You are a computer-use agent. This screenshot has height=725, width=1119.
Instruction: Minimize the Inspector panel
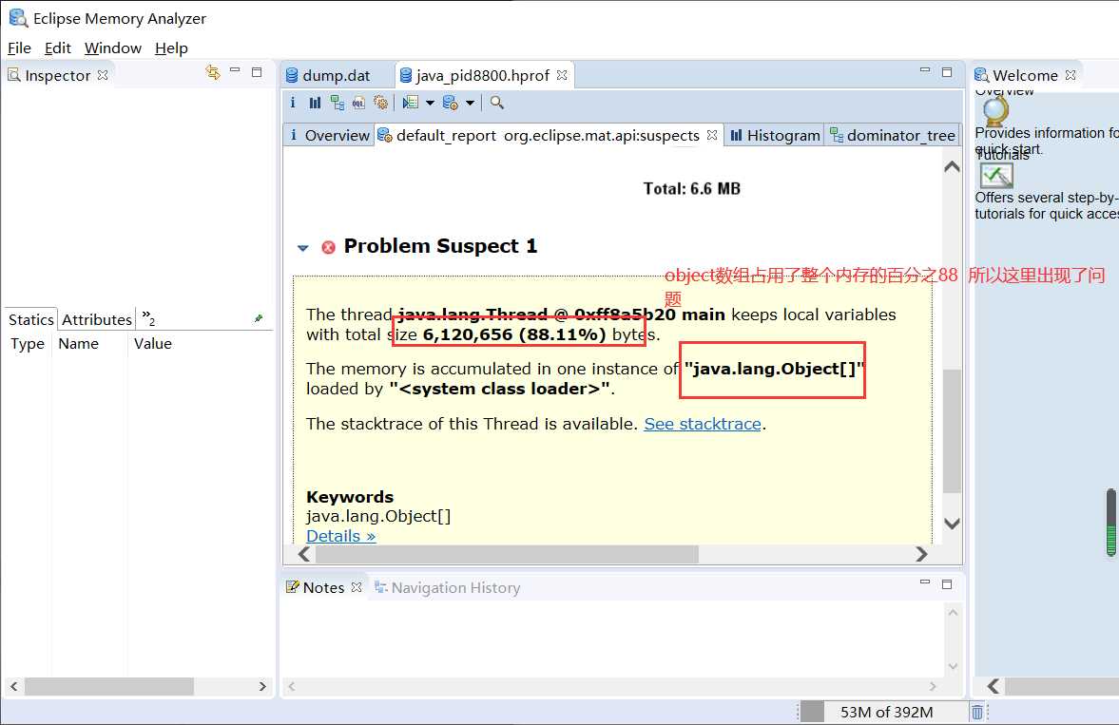pyautogui.click(x=235, y=70)
